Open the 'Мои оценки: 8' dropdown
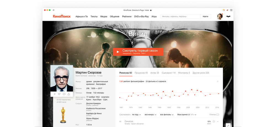276x127 pixels. [x=187, y=115]
